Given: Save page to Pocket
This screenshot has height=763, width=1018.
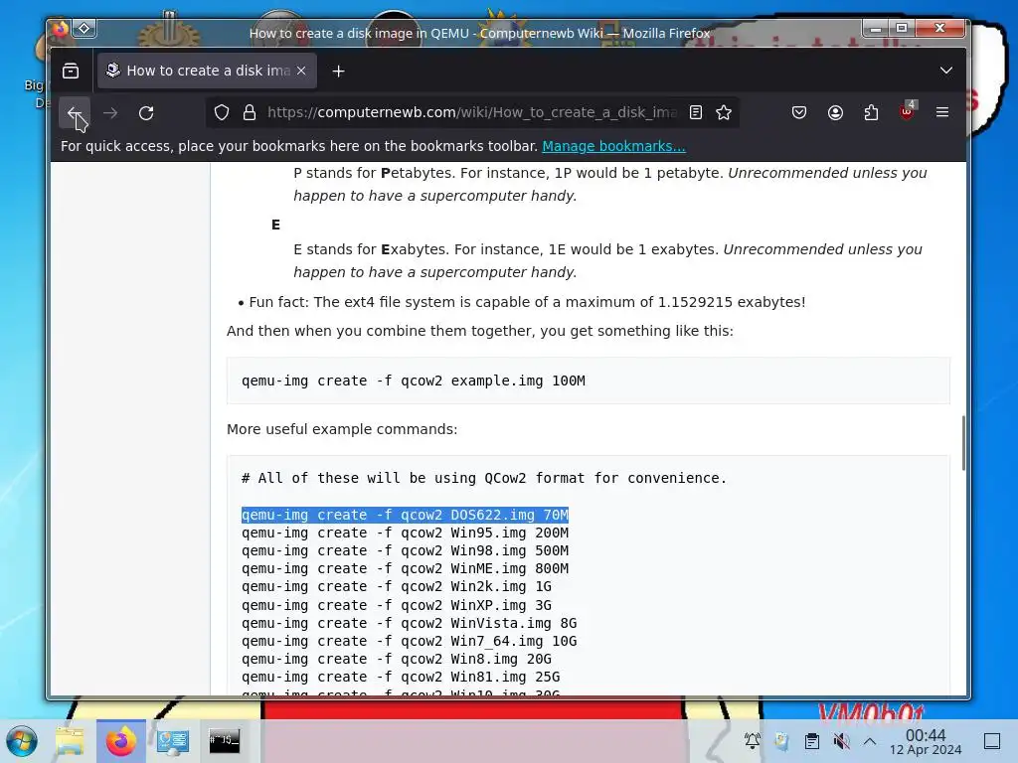Looking at the screenshot, I should (799, 113).
